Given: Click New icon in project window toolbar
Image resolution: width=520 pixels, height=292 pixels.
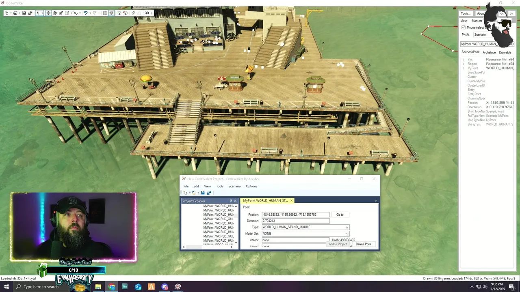Looking at the screenshot, I should (185, 193).
